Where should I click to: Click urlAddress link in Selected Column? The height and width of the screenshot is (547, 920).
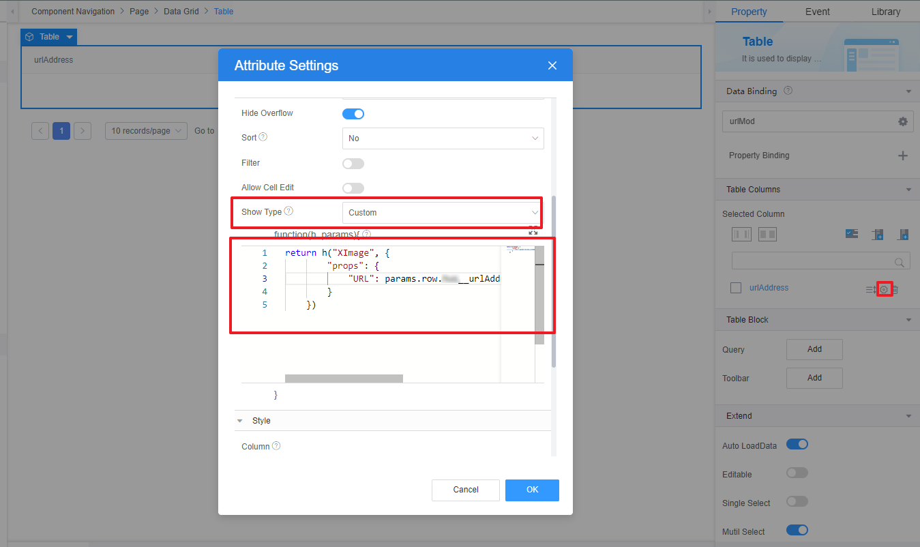769,288
